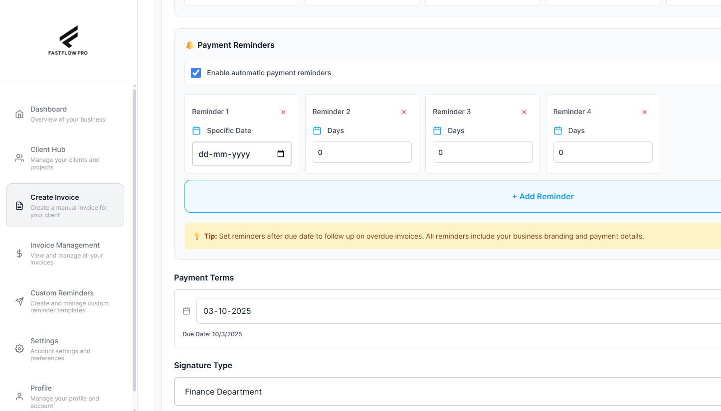The image size is (721, 411).
Task: Delete Reminder 4 using red X
Action: click(644, 112)
